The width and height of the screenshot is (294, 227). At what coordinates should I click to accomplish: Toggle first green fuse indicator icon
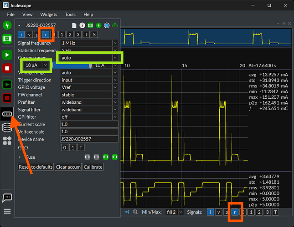(x=106, y=157)
